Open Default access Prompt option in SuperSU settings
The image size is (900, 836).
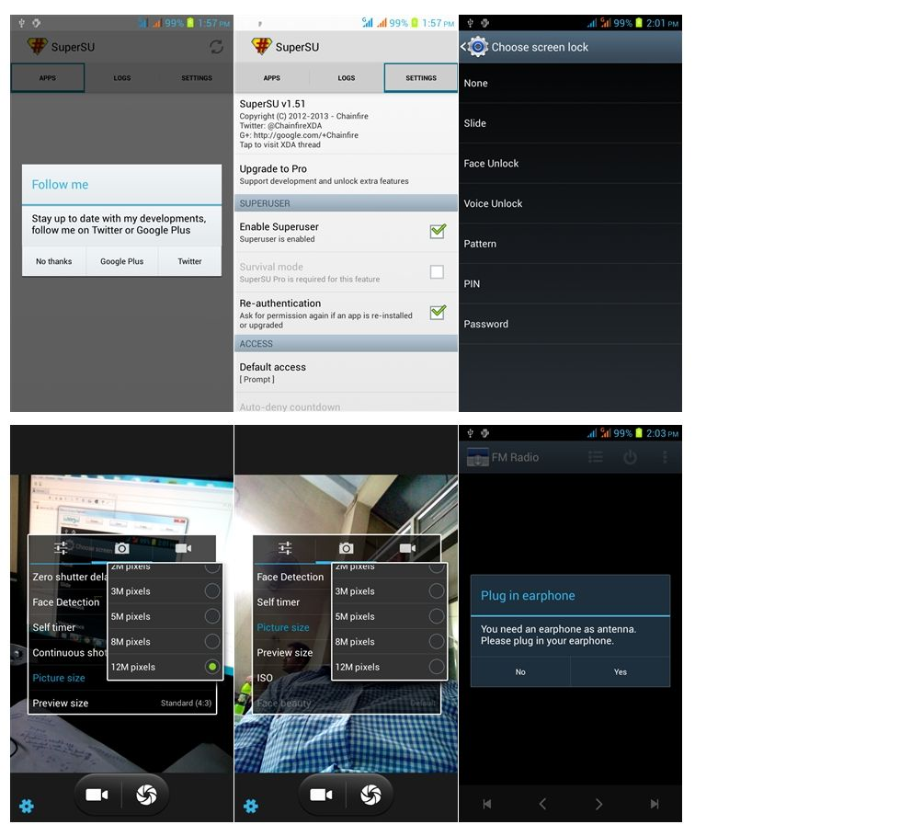pos(346,372)
